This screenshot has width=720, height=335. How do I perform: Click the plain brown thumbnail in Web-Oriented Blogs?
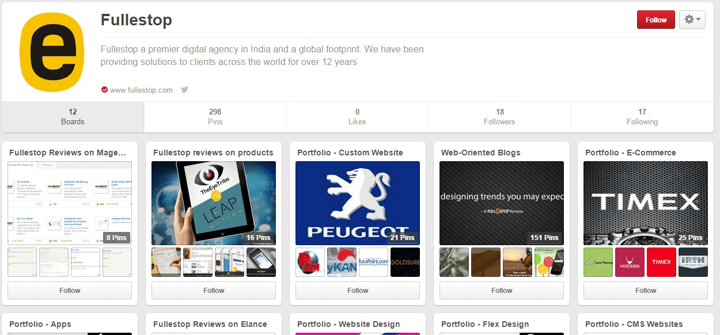pos(486,262)
